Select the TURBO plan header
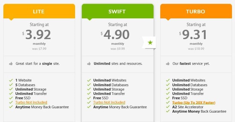235x122 pixels. click(196, 11)
